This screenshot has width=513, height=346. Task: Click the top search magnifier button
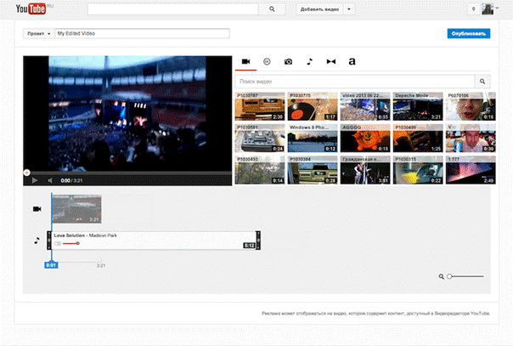(x=272, y=9)
